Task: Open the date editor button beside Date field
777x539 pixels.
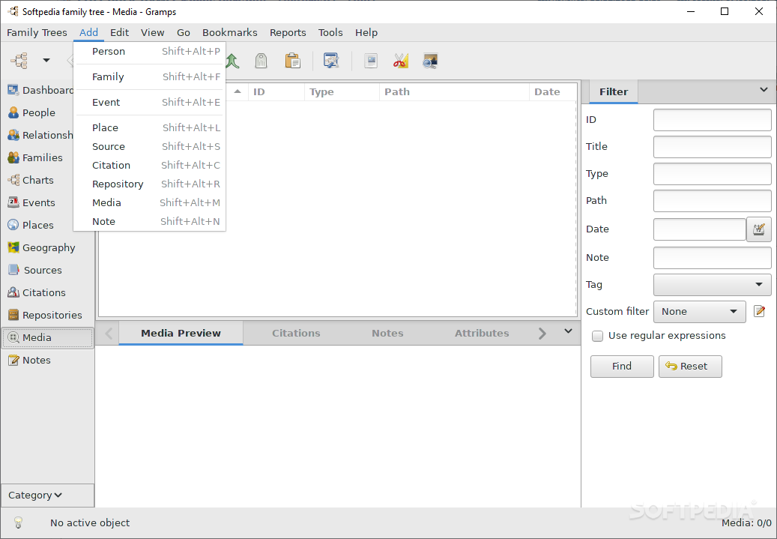Action: [x=759, y=229]
